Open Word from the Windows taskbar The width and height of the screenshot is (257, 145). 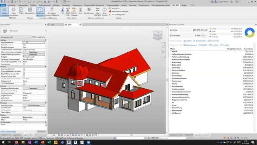coord(36,142)
